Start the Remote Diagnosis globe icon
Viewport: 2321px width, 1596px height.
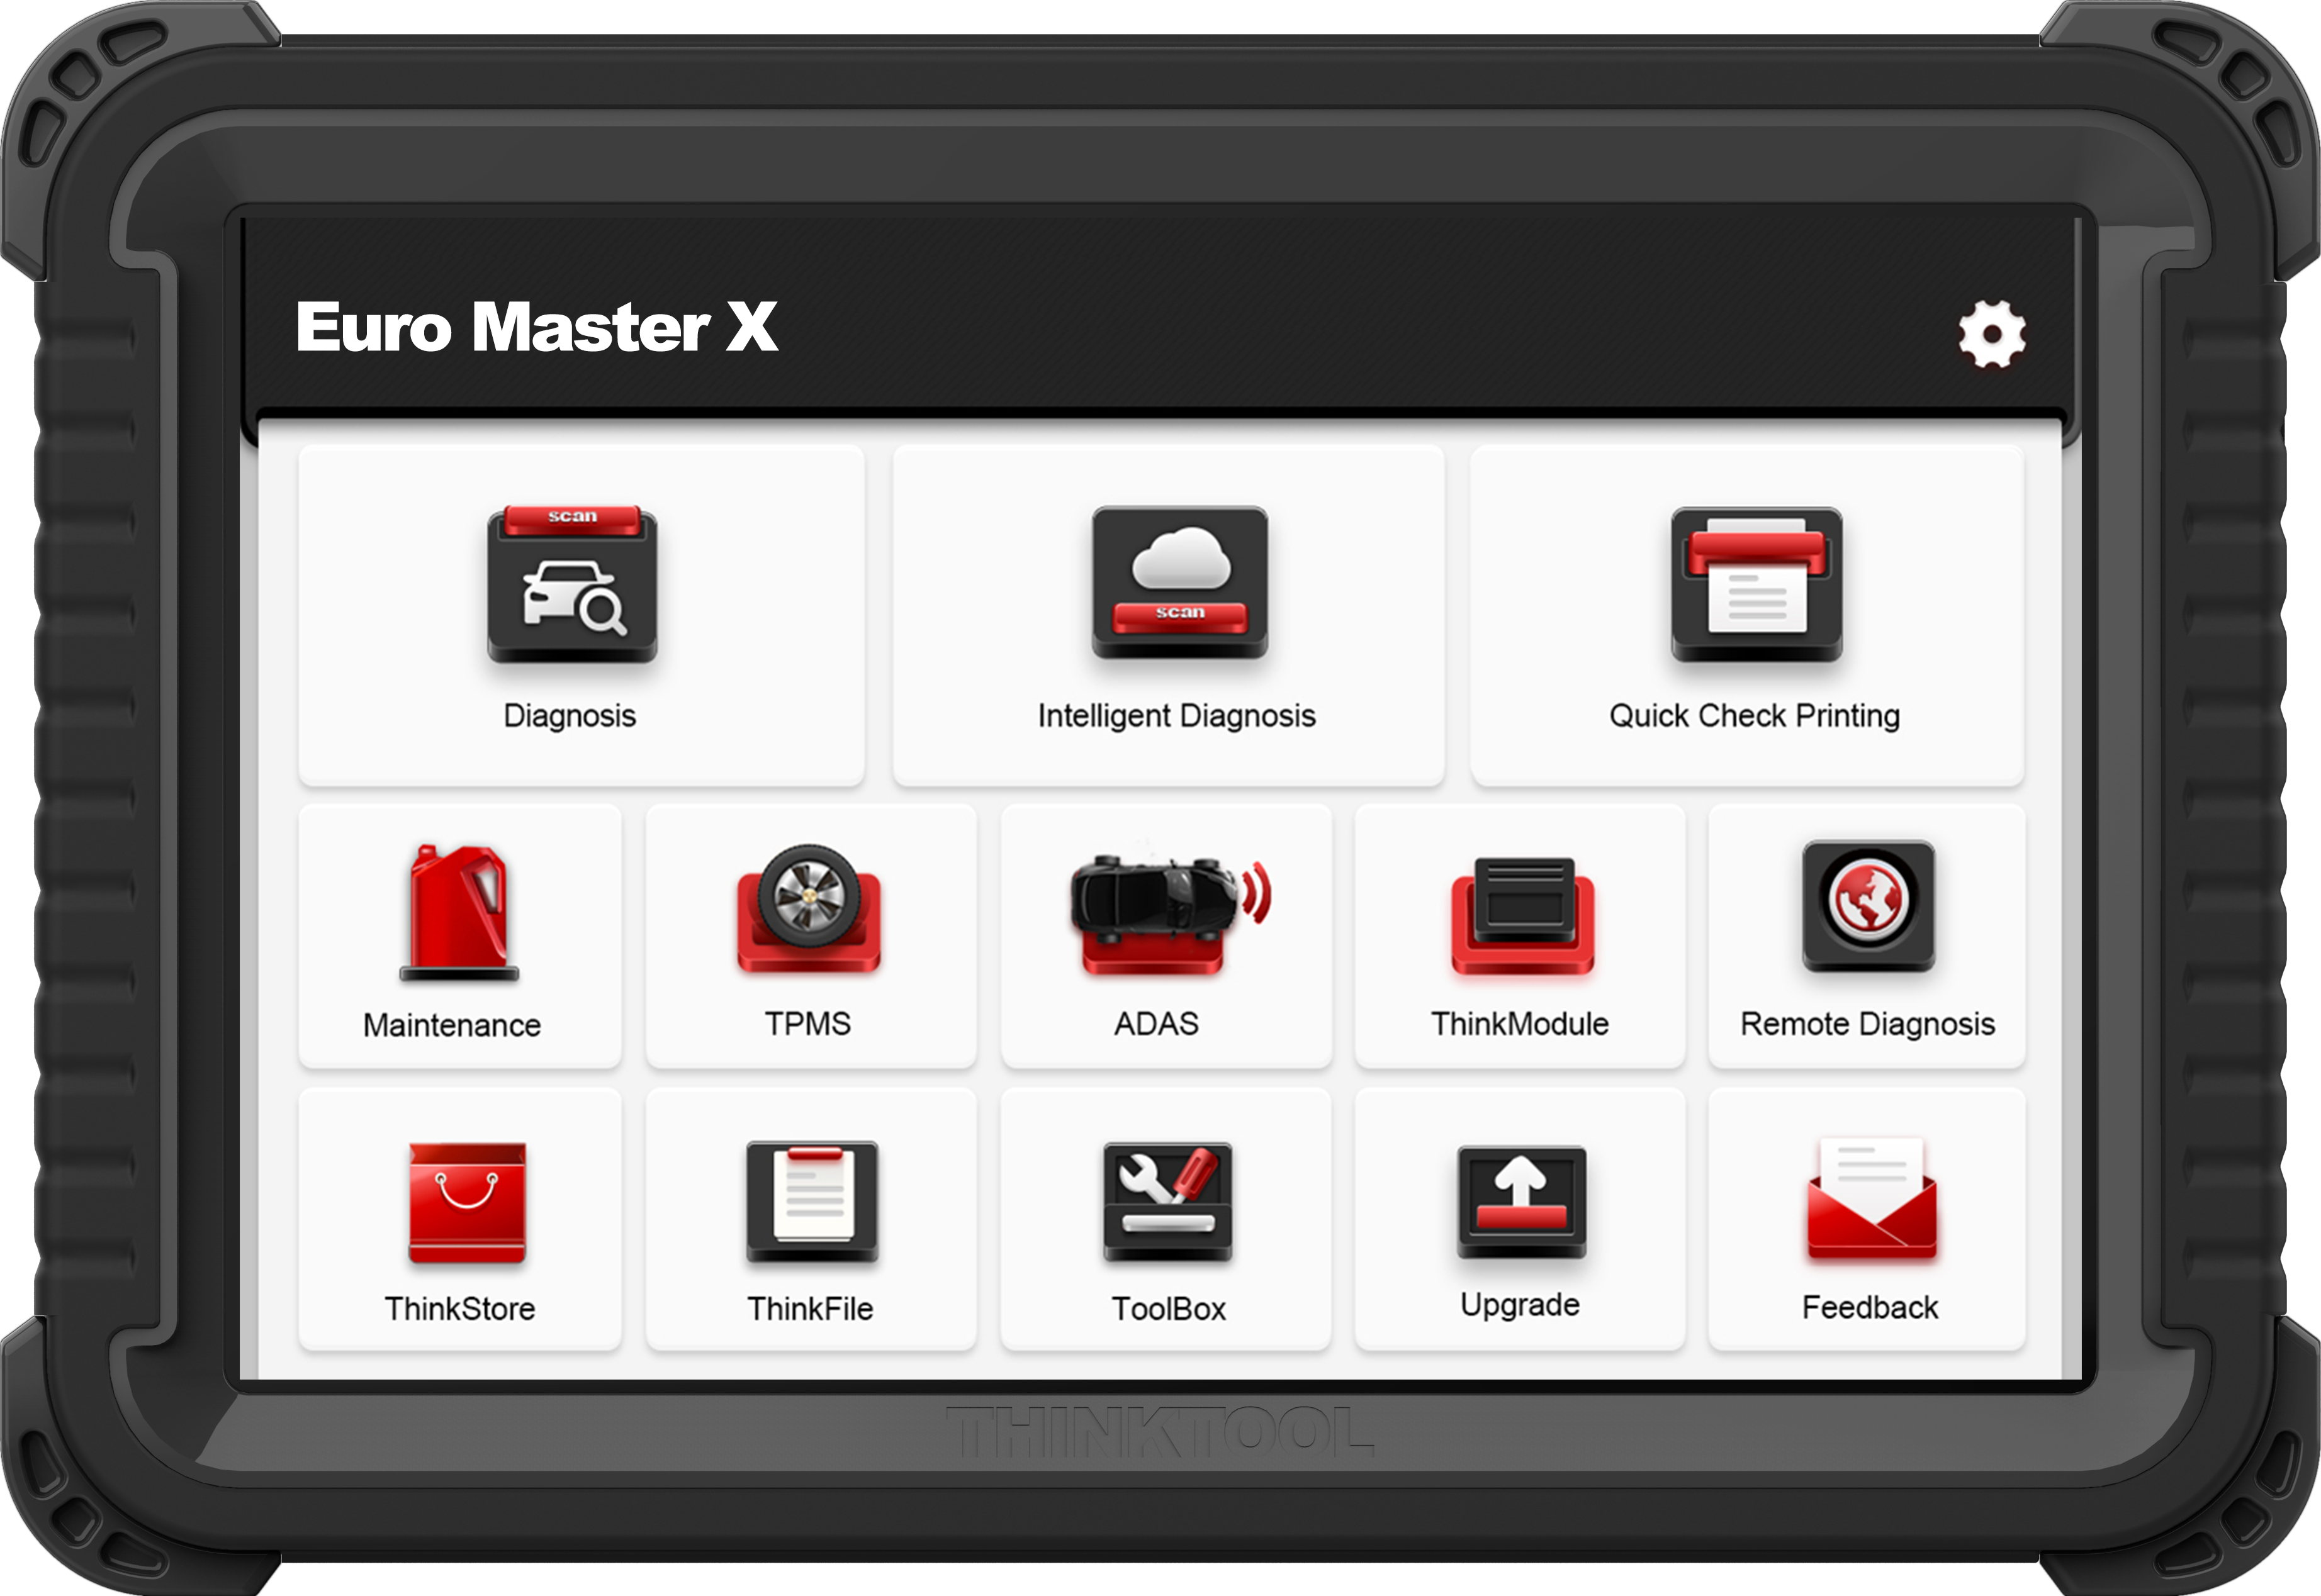click(x=1868, y=905)
